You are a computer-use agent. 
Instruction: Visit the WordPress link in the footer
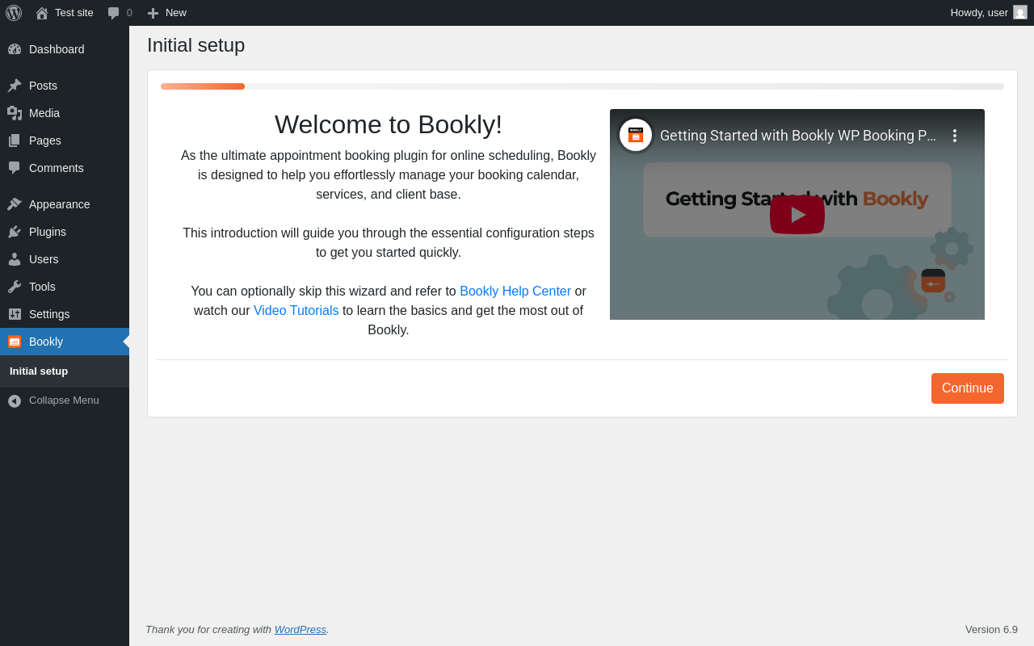pos(301,629)
